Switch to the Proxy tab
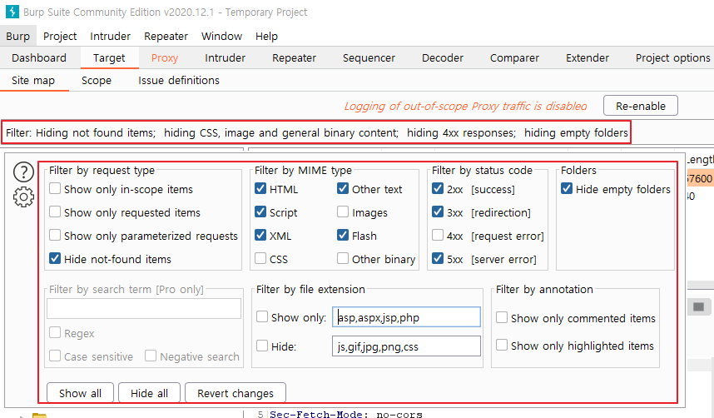Screen dimensions: 714x418 165,58
